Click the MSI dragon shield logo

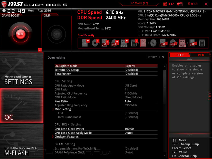(x=4, y=4)
